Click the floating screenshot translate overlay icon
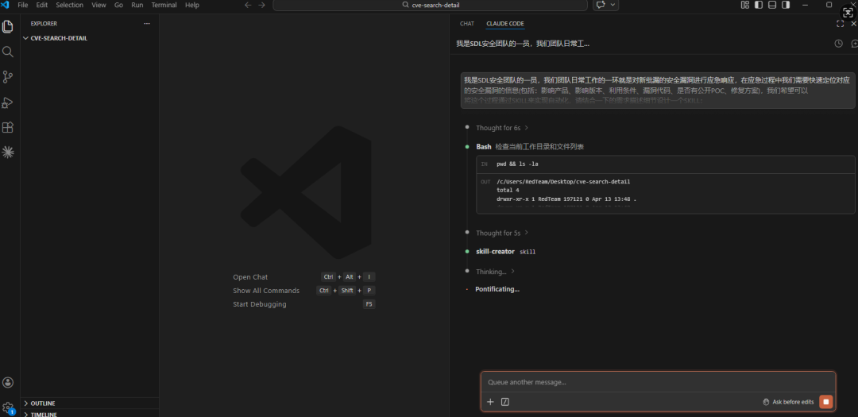The height and width of the screenshot is (417, 858). [x=848, y=13]
